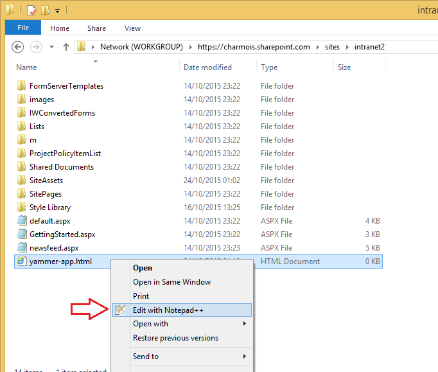438x372 pixels.
Task: Select the FormServerTemplates folder icon
Action: (x=21, y=85)
